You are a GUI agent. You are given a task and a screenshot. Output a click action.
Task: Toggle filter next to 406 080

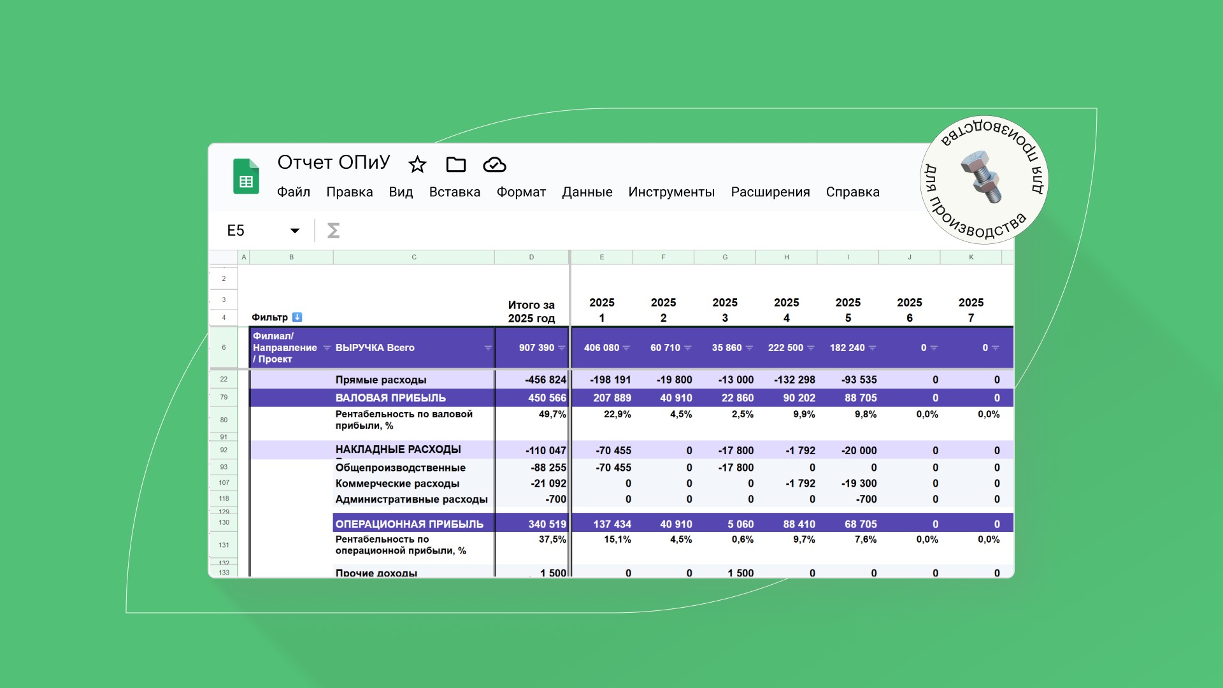point(626,348)
